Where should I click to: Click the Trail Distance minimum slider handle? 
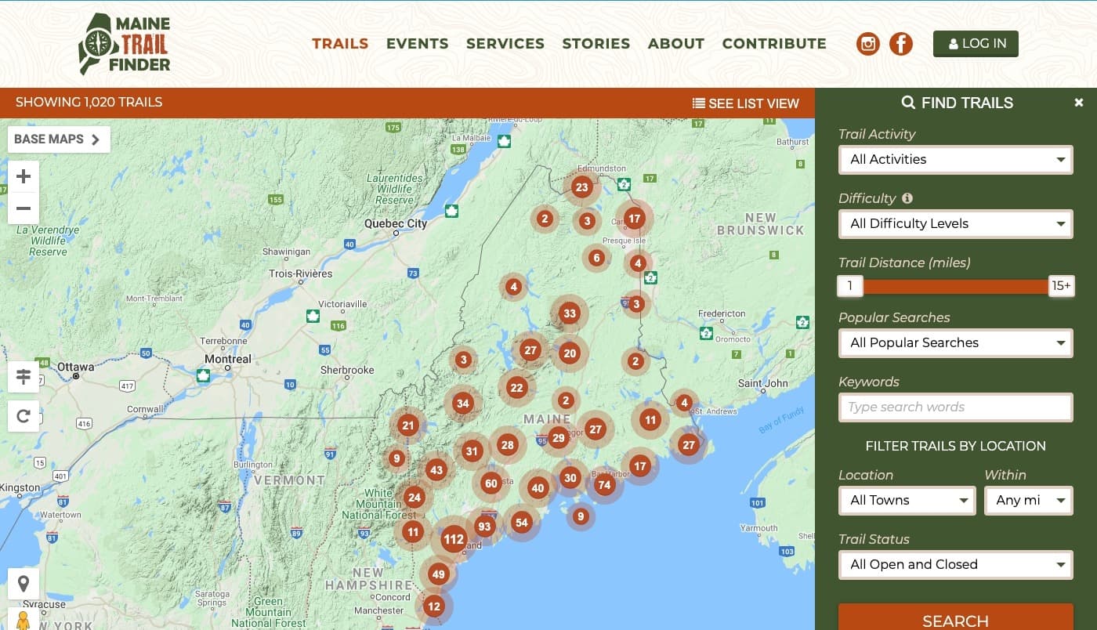[850, 286]
